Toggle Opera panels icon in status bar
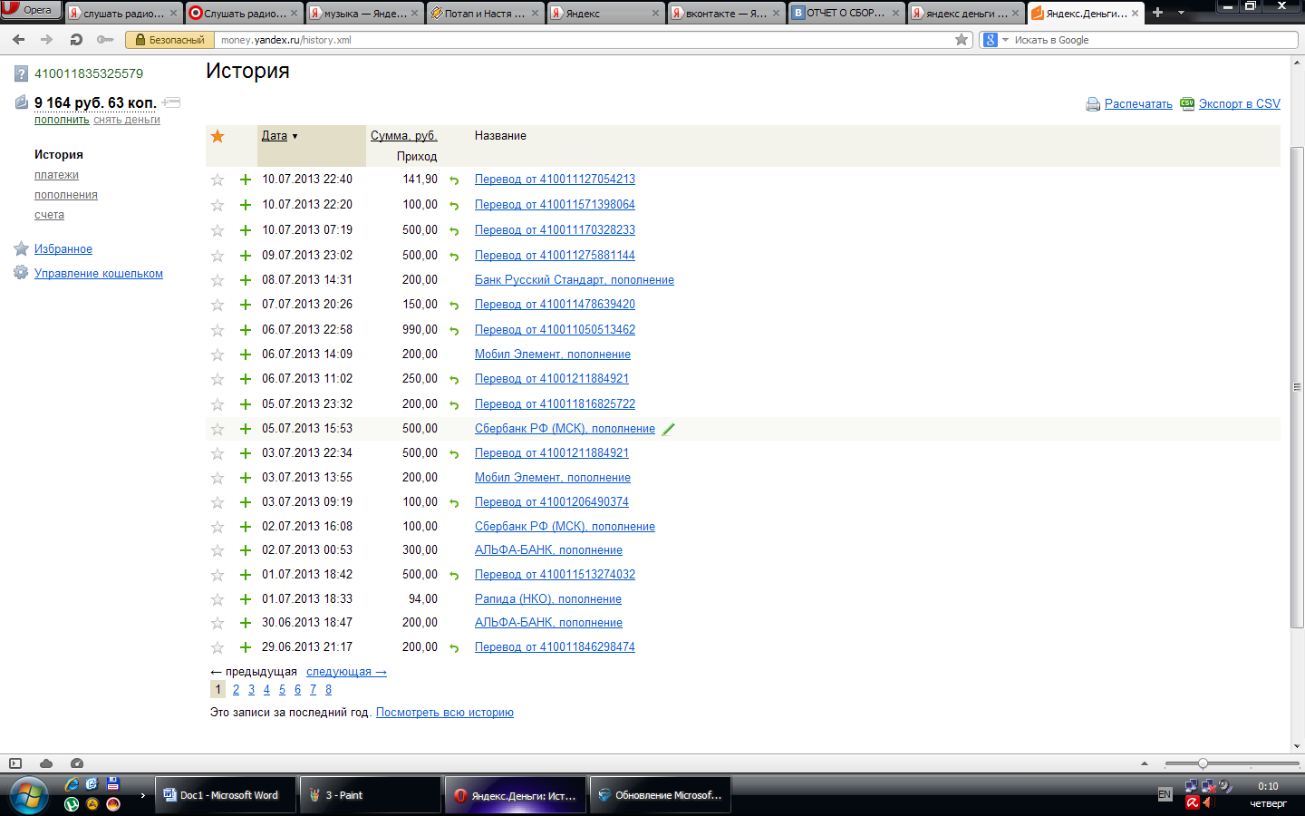 point(14,763)
